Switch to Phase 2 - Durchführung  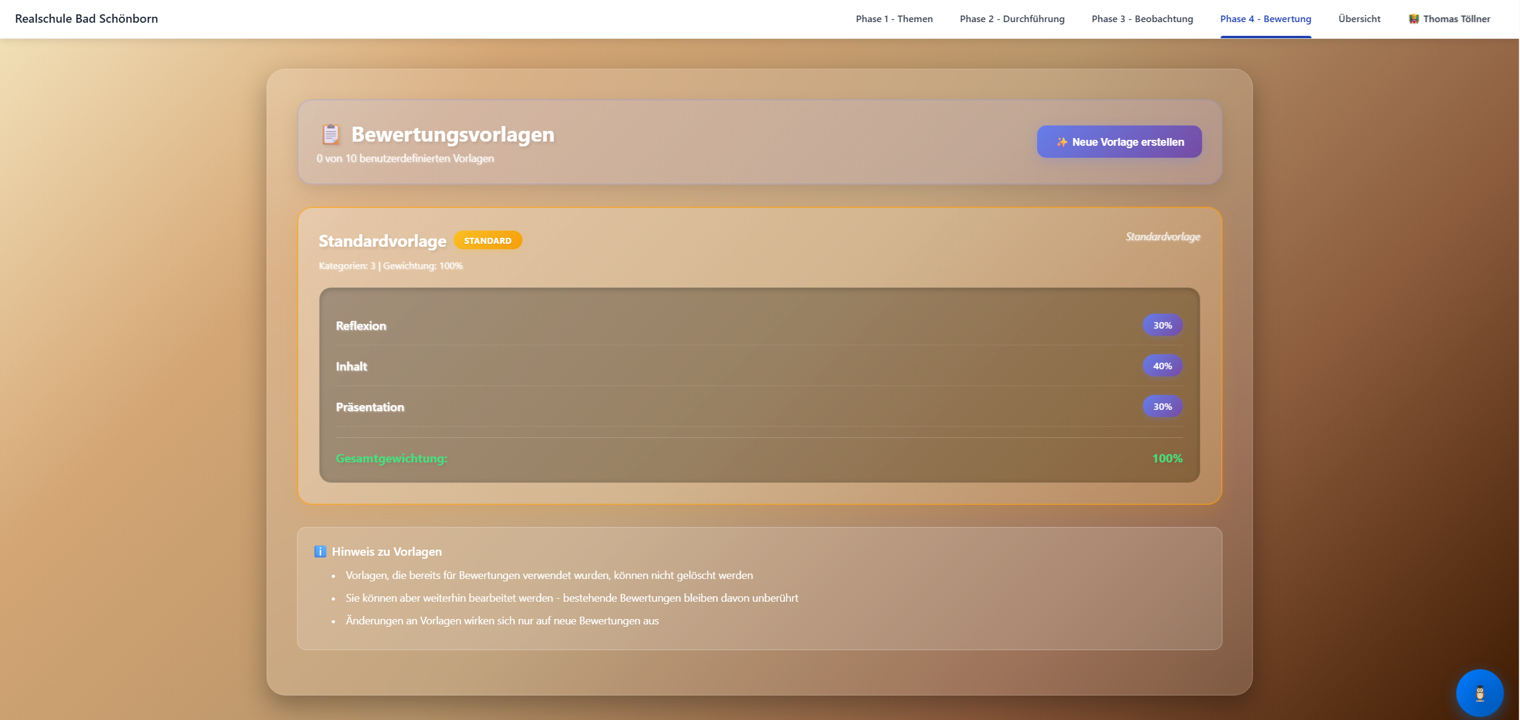(x=1011, y=19)
